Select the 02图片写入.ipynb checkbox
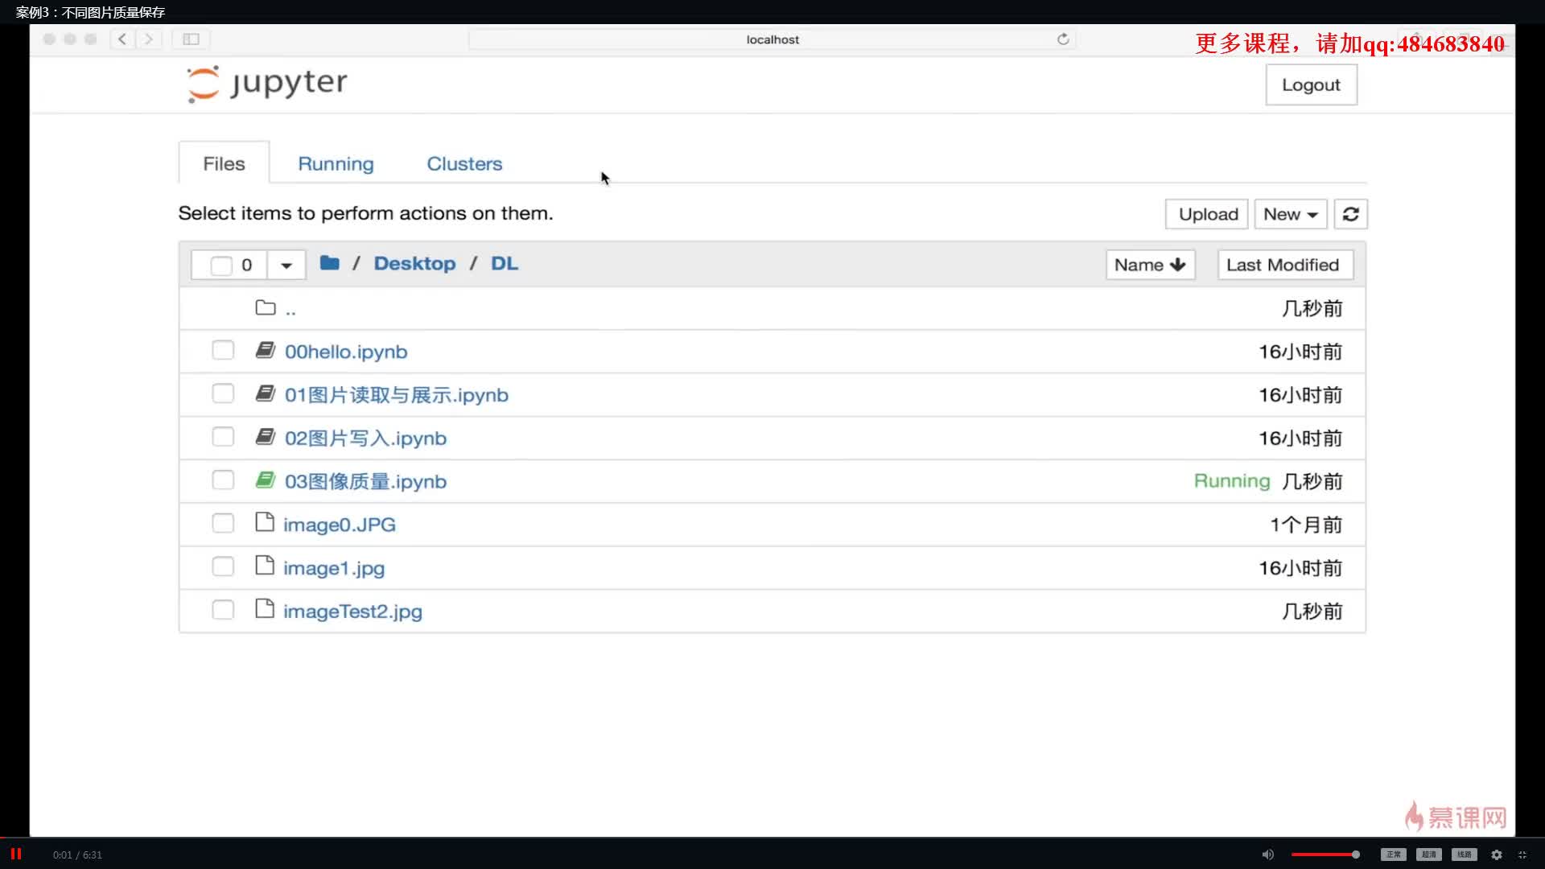This screenshot has height=869, width=1545. 223,437
